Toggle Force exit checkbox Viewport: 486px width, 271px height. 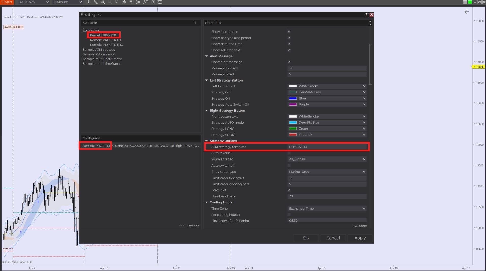click(x=289, y=190)
